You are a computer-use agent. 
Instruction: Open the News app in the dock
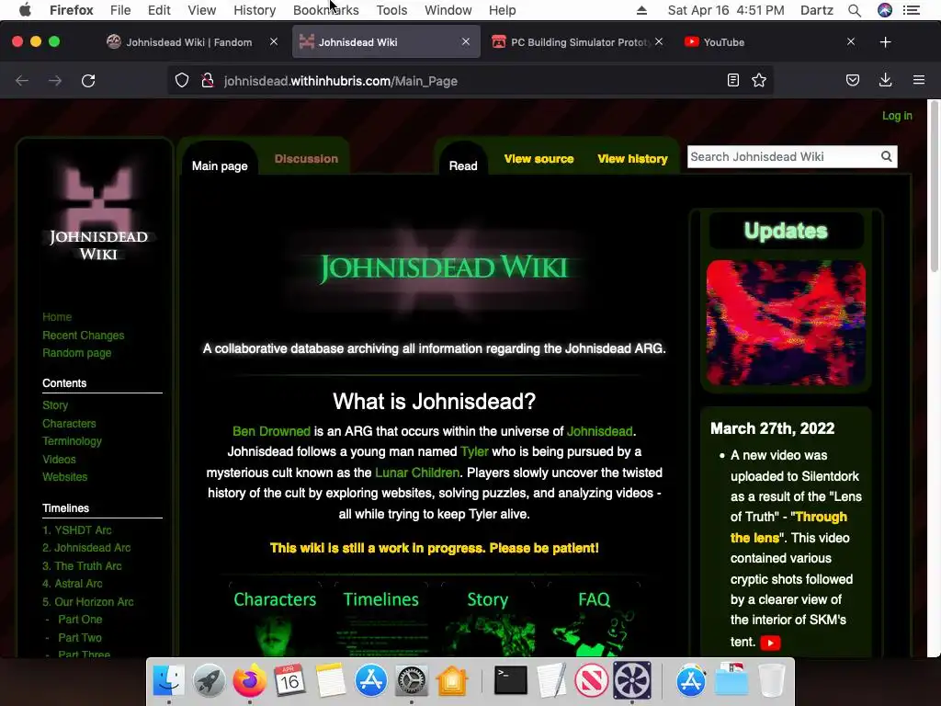591,681
